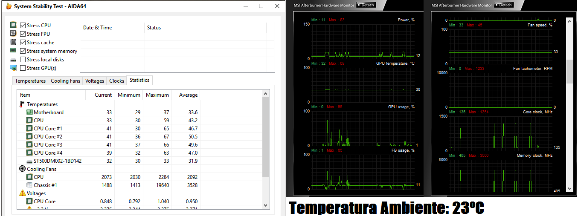Click statistics list scroll down arrow
578x216 pixels.
266,205
